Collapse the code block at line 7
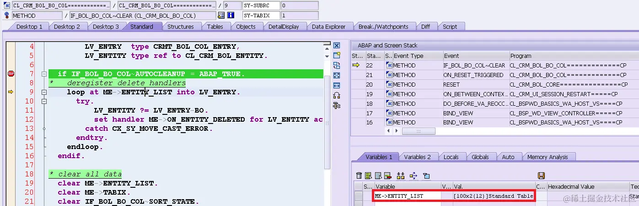This screenshot has height=206, width=639. pos(44,74)
